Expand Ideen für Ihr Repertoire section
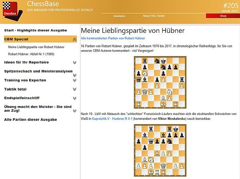 74,62
